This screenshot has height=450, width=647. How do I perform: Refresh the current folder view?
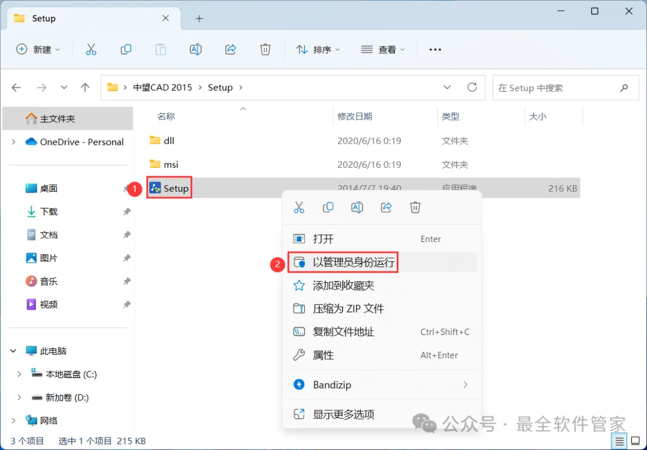pos(472,87)
